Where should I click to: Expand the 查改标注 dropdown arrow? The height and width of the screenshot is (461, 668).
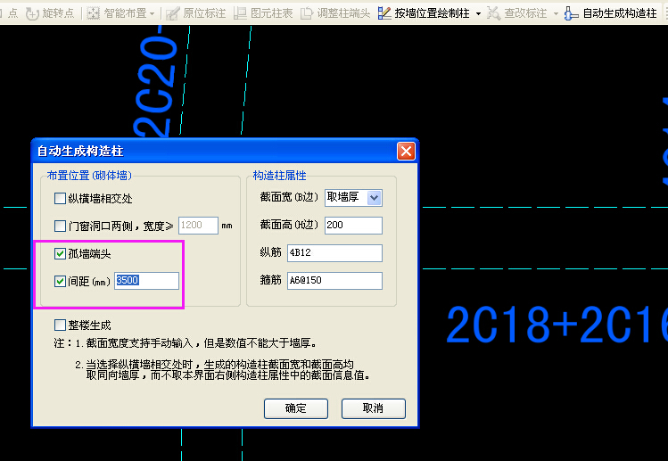(556, 14)
